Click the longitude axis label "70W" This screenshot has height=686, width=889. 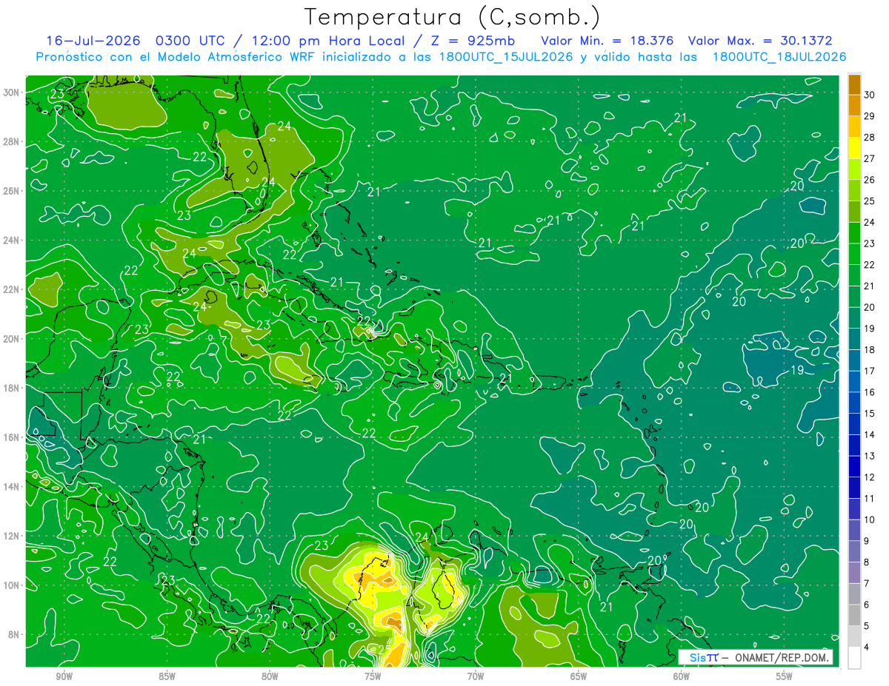(x=476, y=676)
